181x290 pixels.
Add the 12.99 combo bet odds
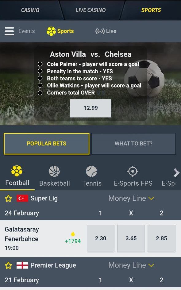(x=90, y=108)
